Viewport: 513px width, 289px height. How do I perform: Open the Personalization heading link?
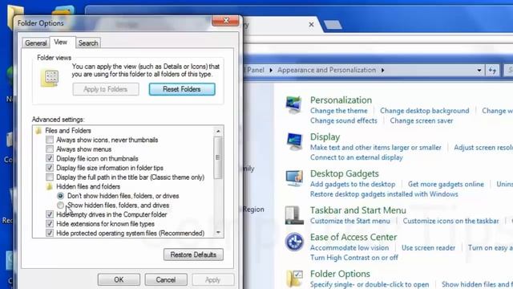point(341,100)
